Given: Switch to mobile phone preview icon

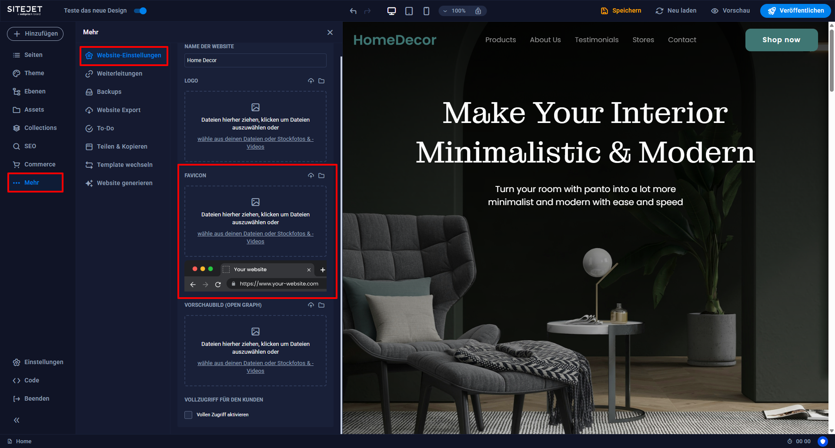Looking at the screenshot, I should click(x=426, y=11).
